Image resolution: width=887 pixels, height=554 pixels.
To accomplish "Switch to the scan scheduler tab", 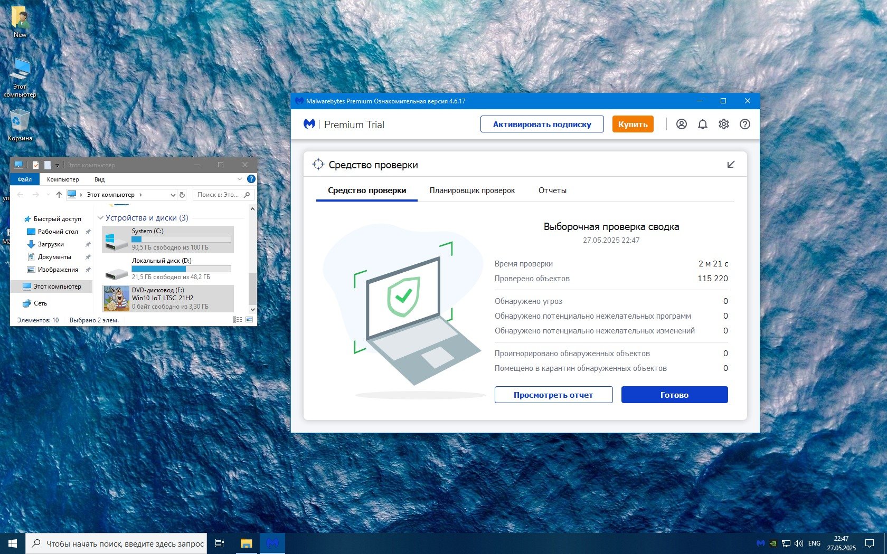I will pyautogui.click(x=472, y=190).
